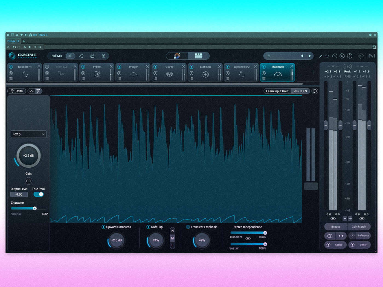Click the add module plus icon
The width and height of the screenshot is (383, 287).
313,72
